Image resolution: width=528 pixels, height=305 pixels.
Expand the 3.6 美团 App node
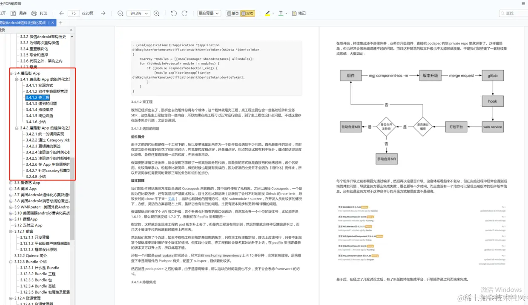pyautogui.click(x=11, y=189)
